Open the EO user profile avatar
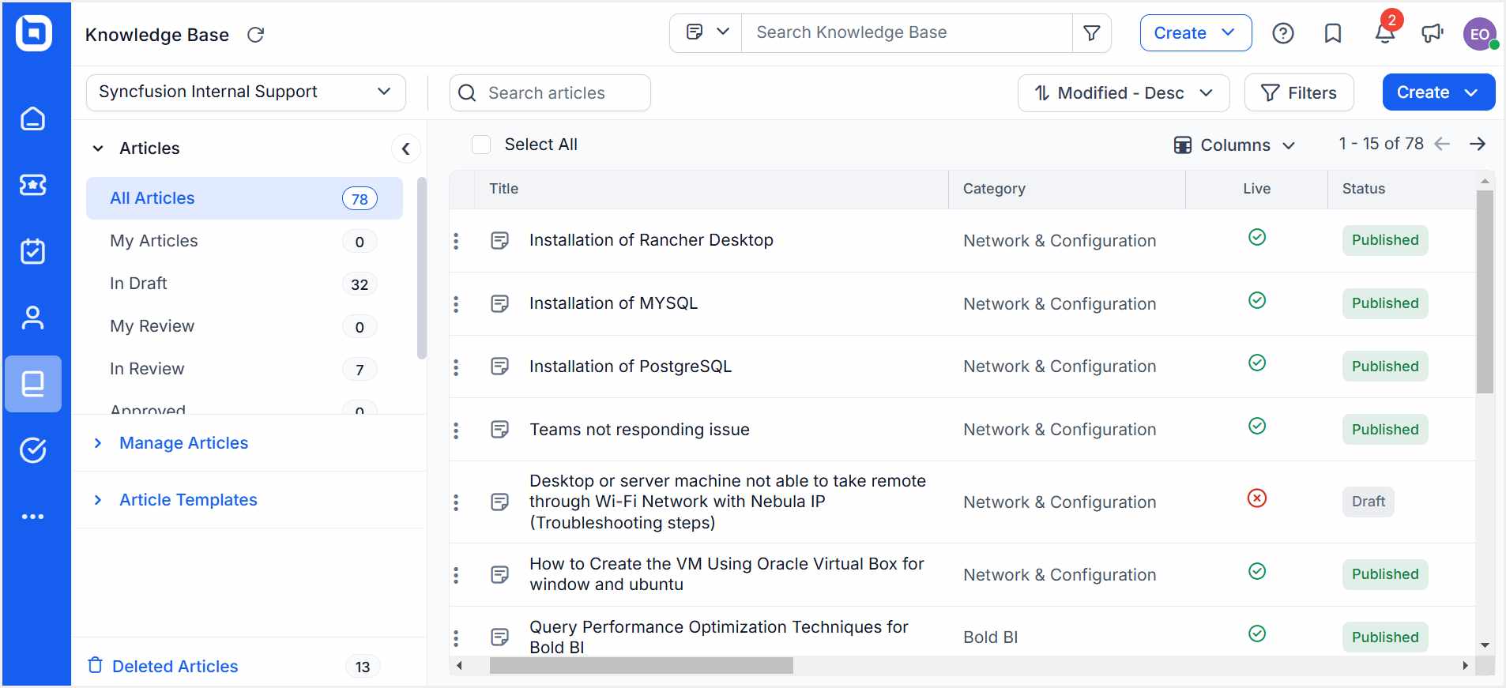1506x688 pixels. tap(1480, 34)
